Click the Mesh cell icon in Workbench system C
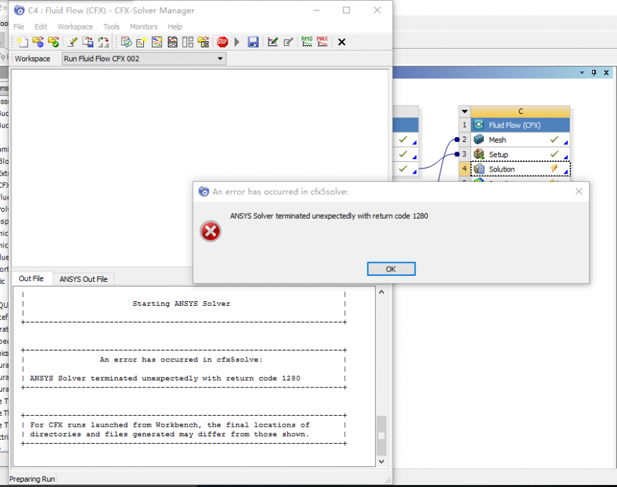The height and width of the screenshot is (487, 617). coord(479,139)
